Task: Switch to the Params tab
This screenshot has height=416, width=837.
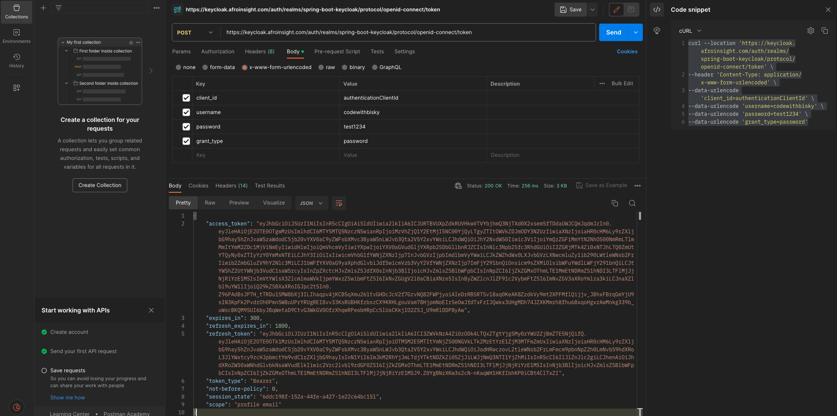Action: point(181,52)
